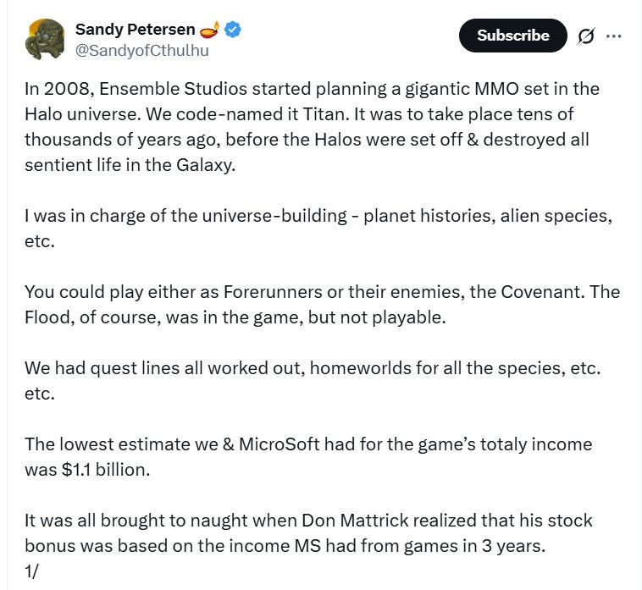Click the Grok explain-post icon
The image size is (642, 590).
click(585, 36)
